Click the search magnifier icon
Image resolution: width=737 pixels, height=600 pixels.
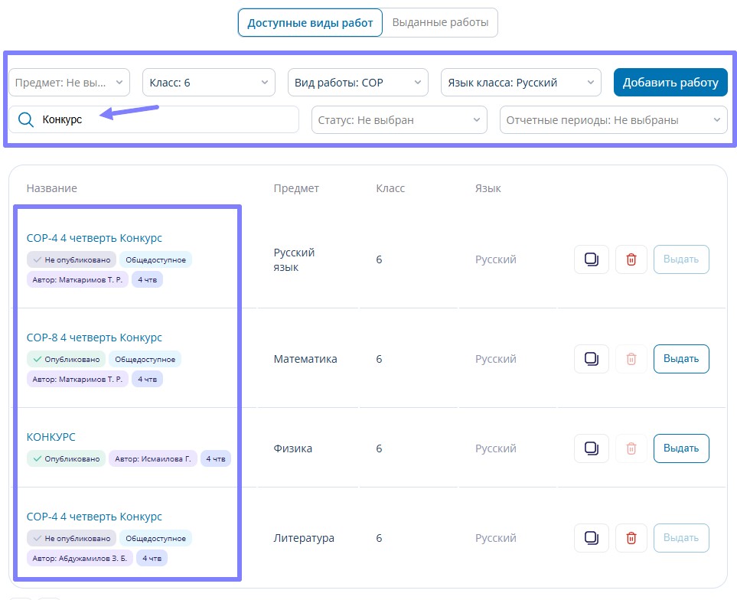(x=26, y=120)
